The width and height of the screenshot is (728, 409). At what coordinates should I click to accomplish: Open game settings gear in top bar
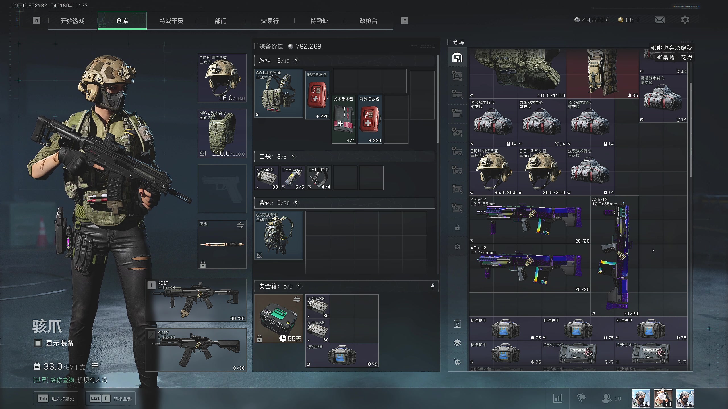(685, 20)
